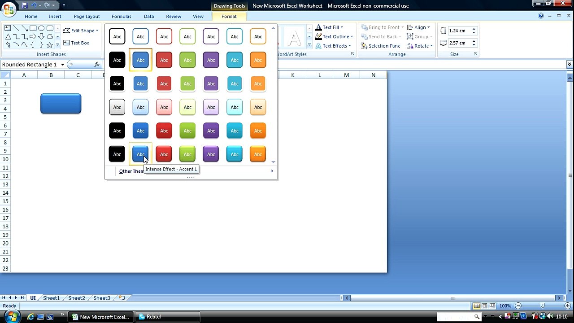Click the shape width field 2.57 cm
Screen dimensions: 574x323
(459, 43)
